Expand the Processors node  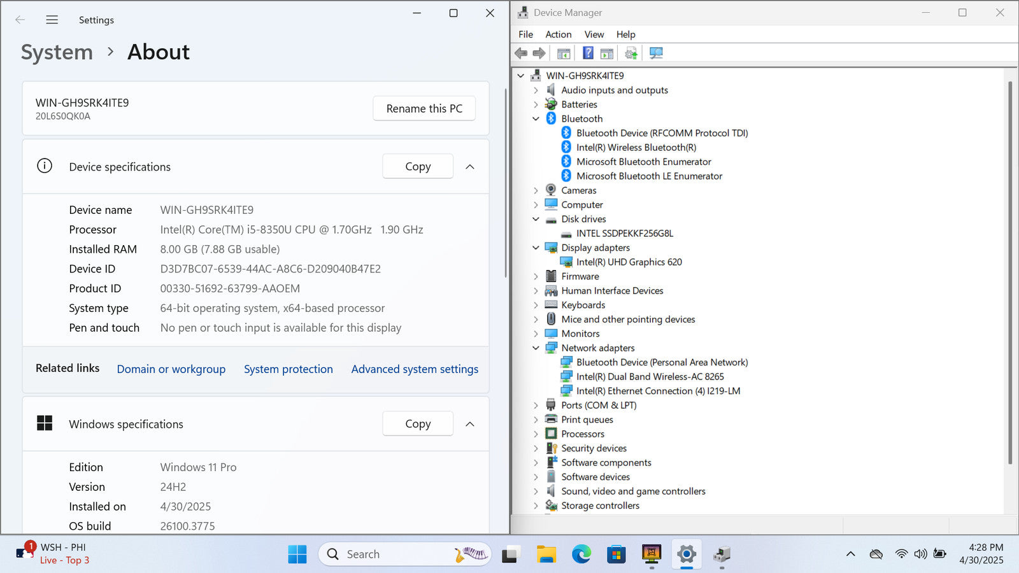point(536,434)
